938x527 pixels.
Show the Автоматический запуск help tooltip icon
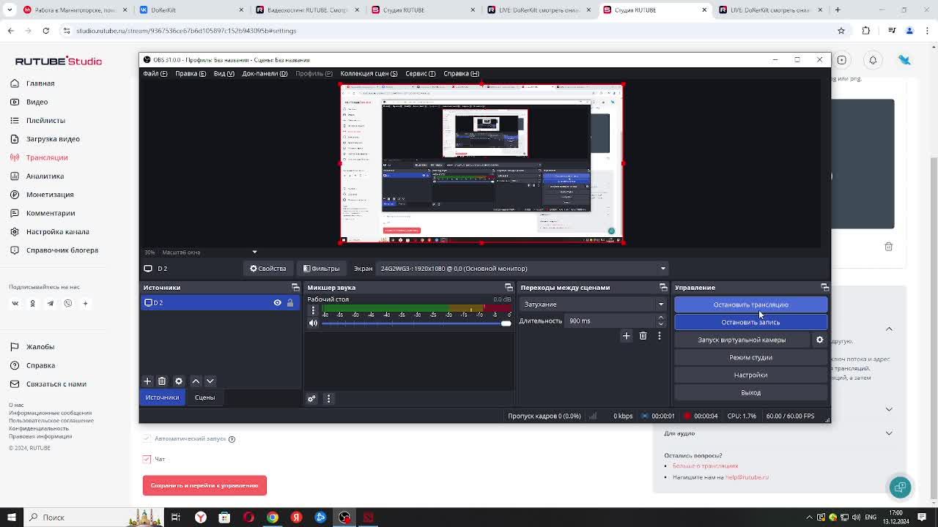tap(232, 439)
